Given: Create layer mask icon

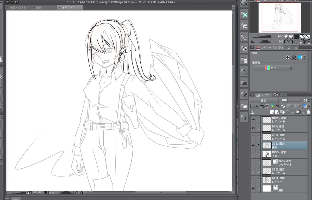Looking at the screenshot, I should [298, 112].
